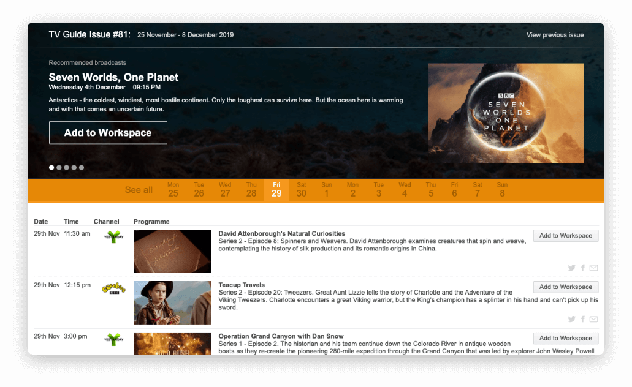Click David Attenborough's Natural Curiosities title
Viewport: 632px width, 387px height.
click(x=282, y=233)
